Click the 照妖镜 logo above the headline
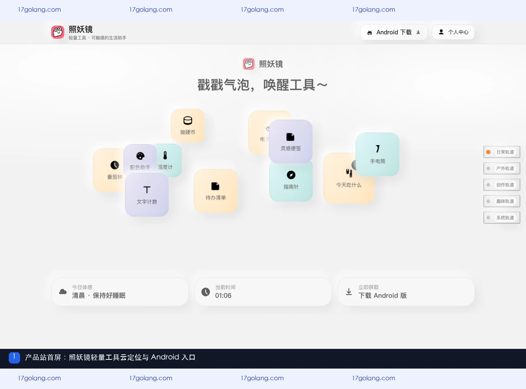526x389 pixels. coord(249,64)
